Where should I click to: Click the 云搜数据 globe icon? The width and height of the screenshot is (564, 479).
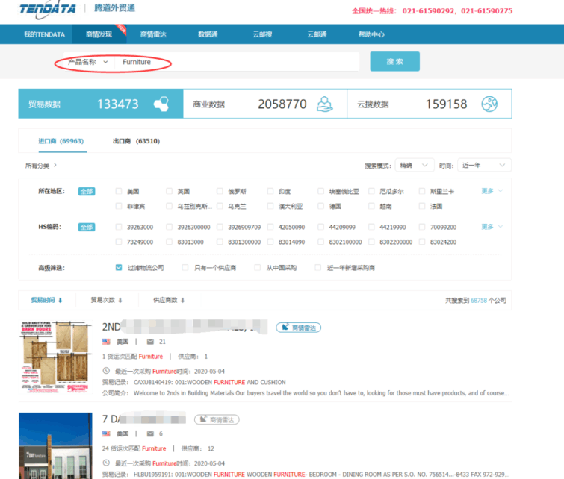[x=489, y=104]
